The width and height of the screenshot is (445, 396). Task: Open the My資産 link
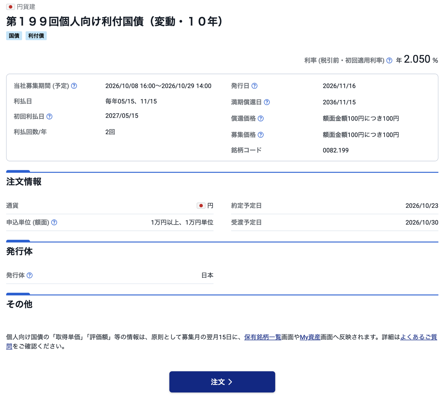click(x=310, y=337)
